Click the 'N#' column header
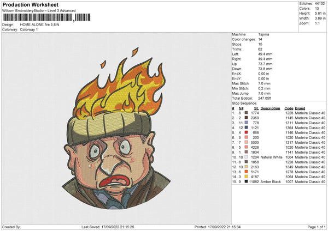This screenshot has height=231, width=328. click(241, 108)
